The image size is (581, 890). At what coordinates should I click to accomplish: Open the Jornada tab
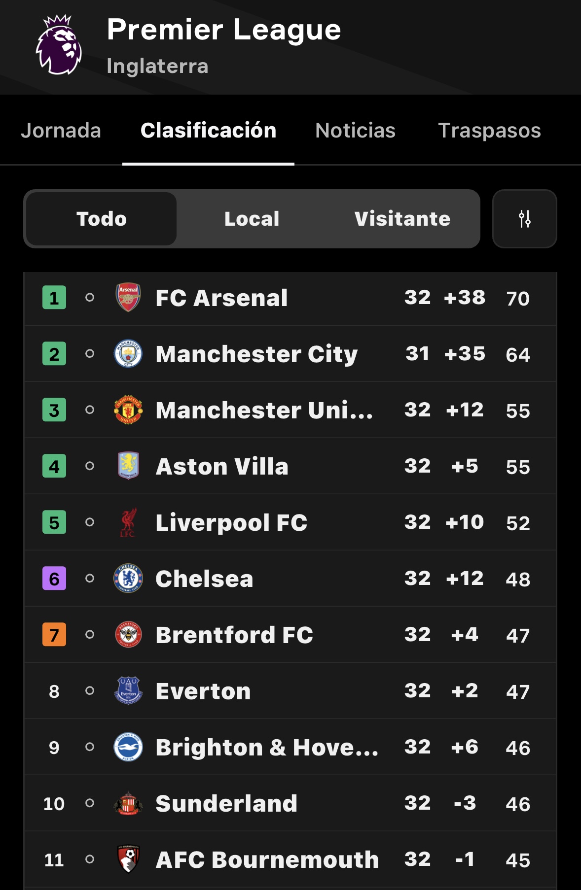(61, 131)
